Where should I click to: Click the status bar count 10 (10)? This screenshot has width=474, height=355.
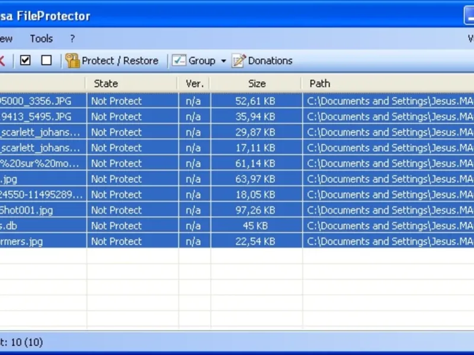[x=27, y=343]
